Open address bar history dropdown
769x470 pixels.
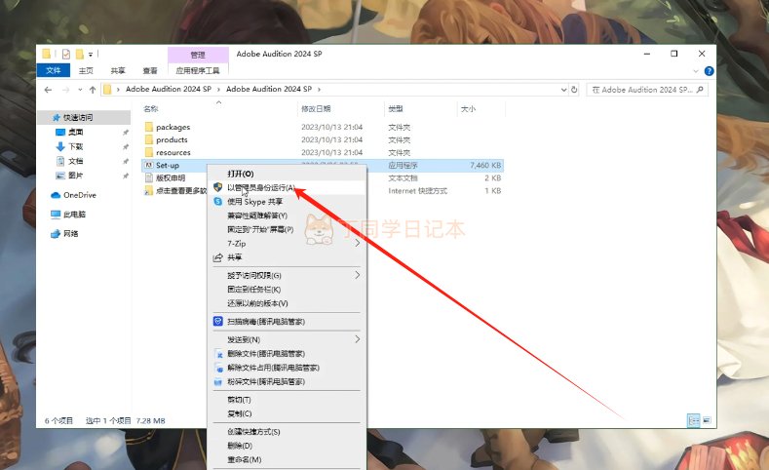coord(563,90)
